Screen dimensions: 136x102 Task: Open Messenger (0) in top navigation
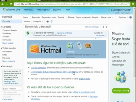(43, 10)
